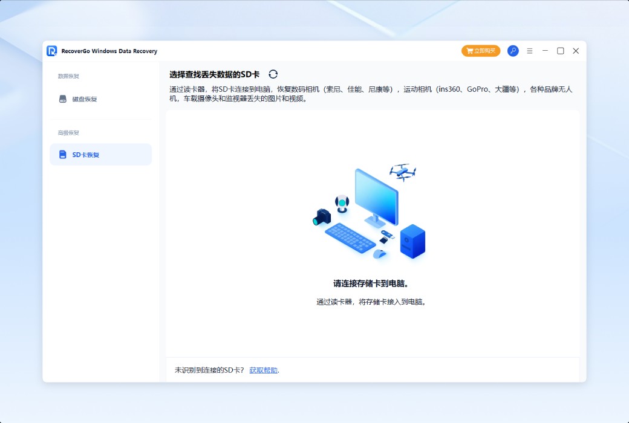Image resolution: width=629 pixels, height=423 pixels.
Task: Click the RecoverGo logo icon in the title bar
Action: pos(51,51)
